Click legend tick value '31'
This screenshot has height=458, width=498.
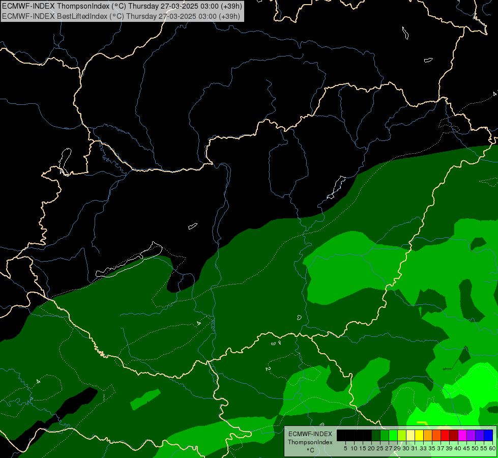(415, 448)
